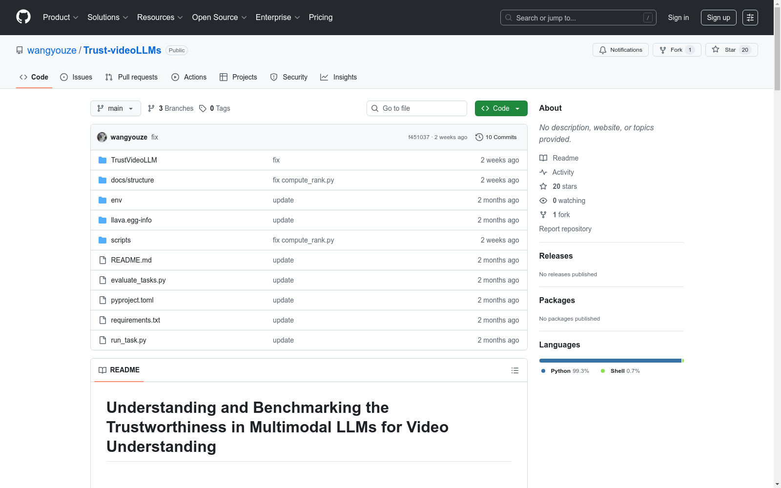
Task: Open the README outline list icon
Action: [514, 370]
